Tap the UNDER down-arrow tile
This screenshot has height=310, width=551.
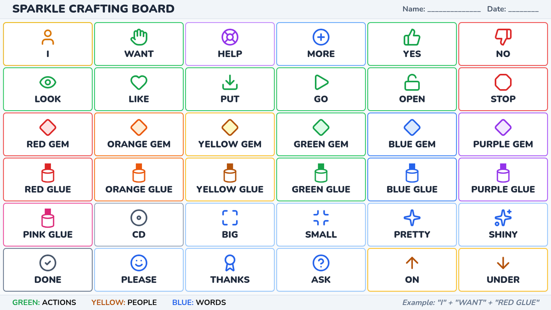pyautogui.click(x=503, y=270)
